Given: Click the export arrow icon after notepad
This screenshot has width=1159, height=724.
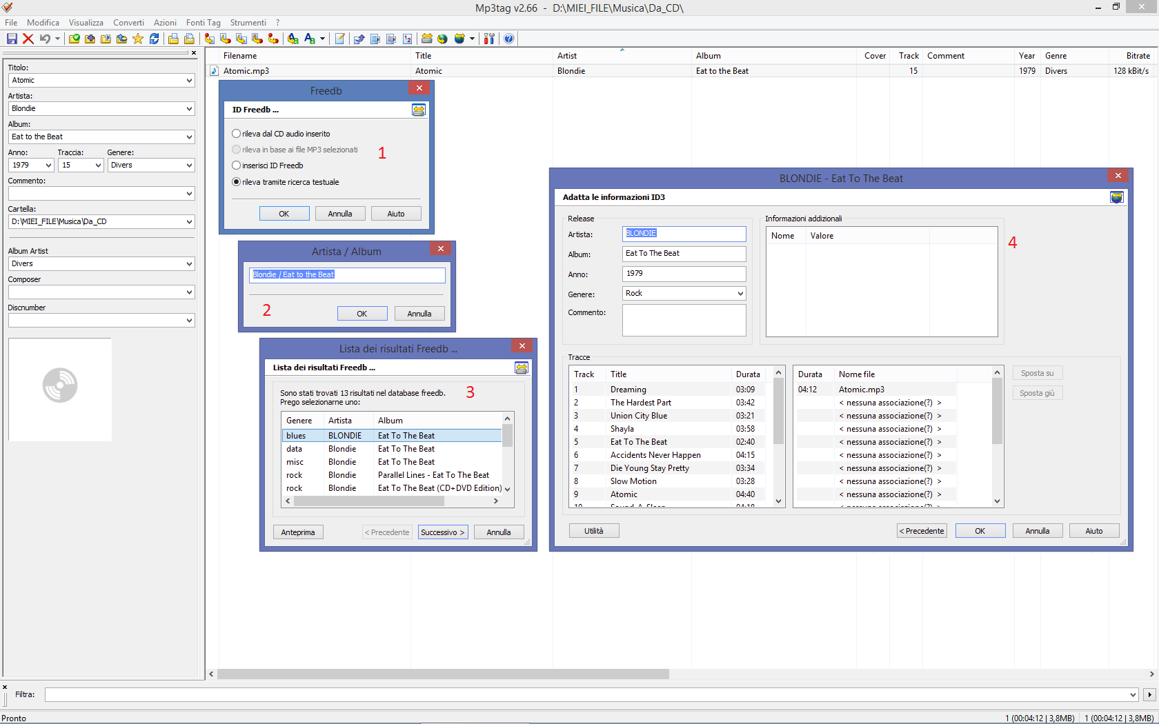Looking at the screenshot, I should pos(359,39).
